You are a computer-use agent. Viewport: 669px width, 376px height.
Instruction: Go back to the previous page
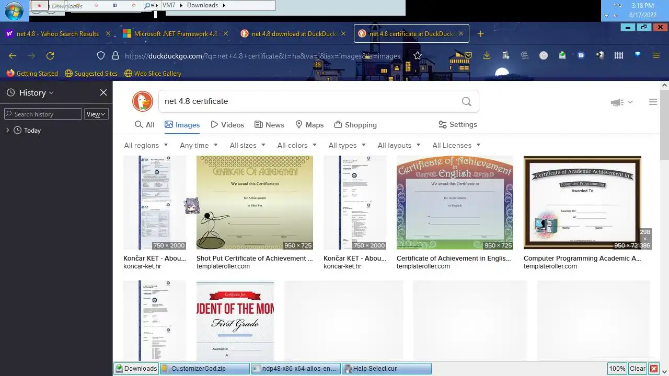pos(13,56)
